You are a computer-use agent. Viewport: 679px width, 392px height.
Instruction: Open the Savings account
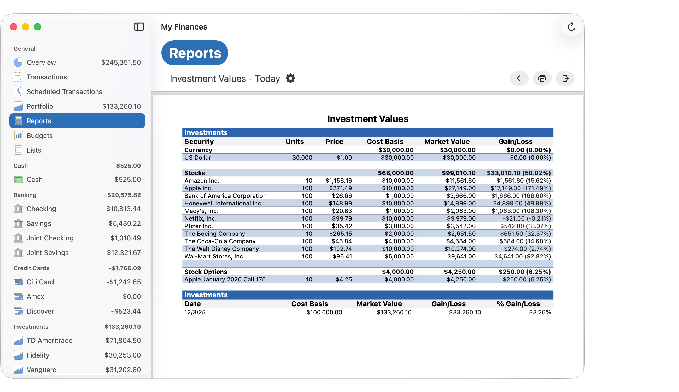click(x=39, y=223)
